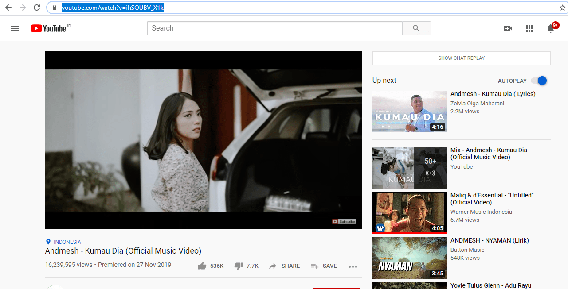Click the YouTube logo
This screenshot has width=568, height=289.
point(49,28)
